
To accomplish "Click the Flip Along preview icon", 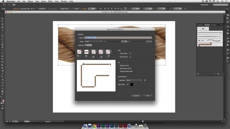I will tap(130, 53).
